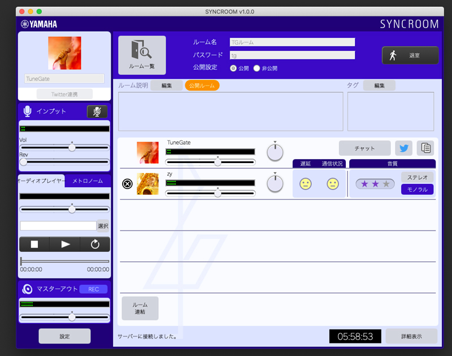The image size is (452, 356).
Task: Switch to the metronome (メトロノーム) tab
Action: [x=88, y=181]
